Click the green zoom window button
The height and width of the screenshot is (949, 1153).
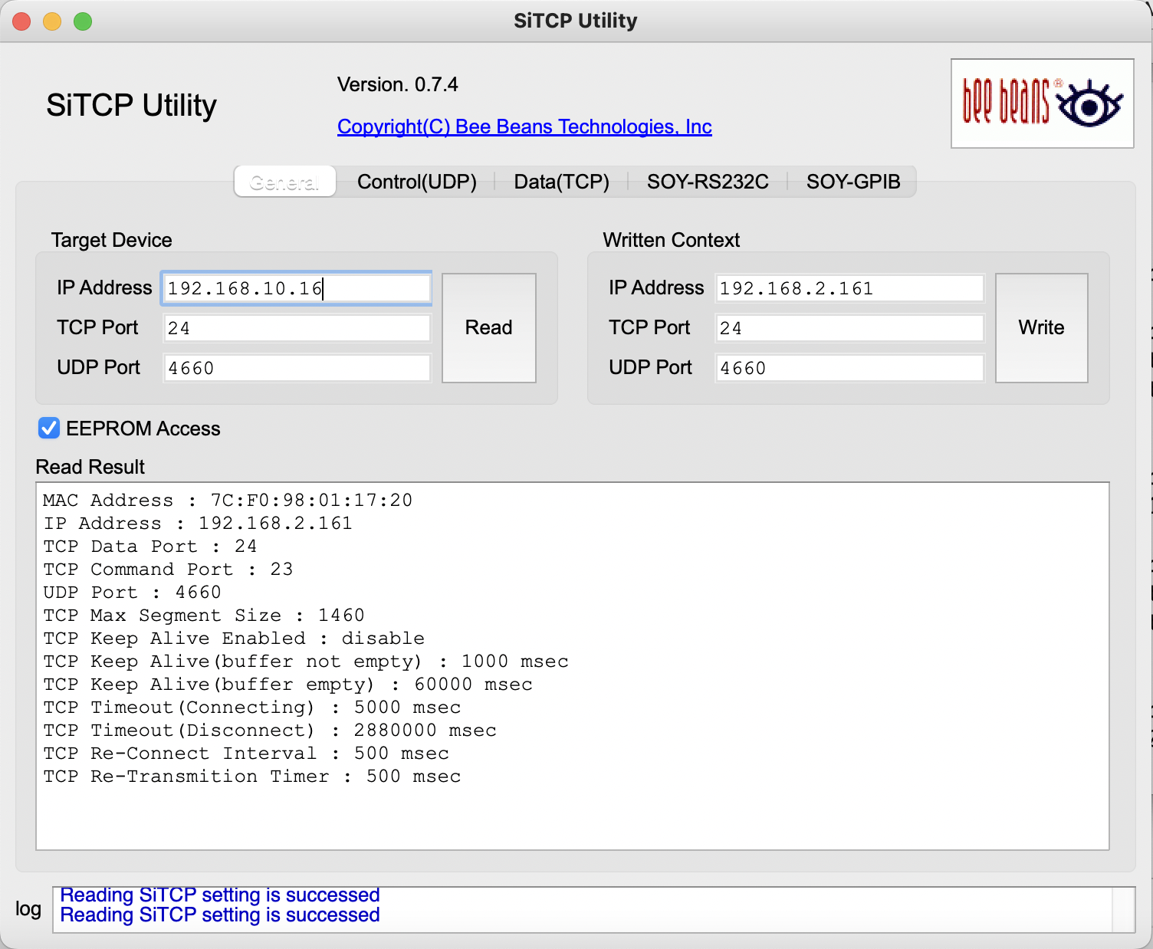click(x=83, y=21)
